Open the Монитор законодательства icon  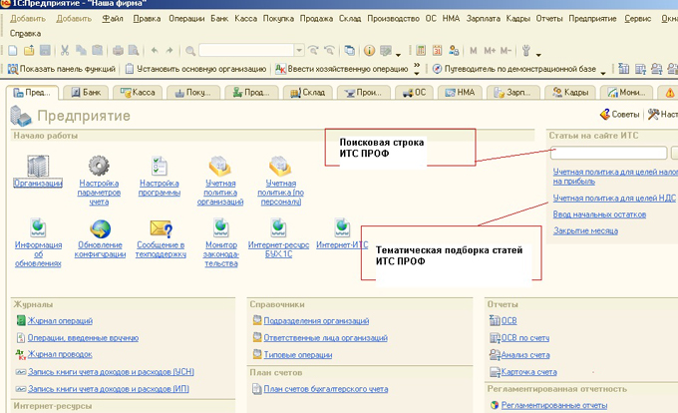click(221, 227)
